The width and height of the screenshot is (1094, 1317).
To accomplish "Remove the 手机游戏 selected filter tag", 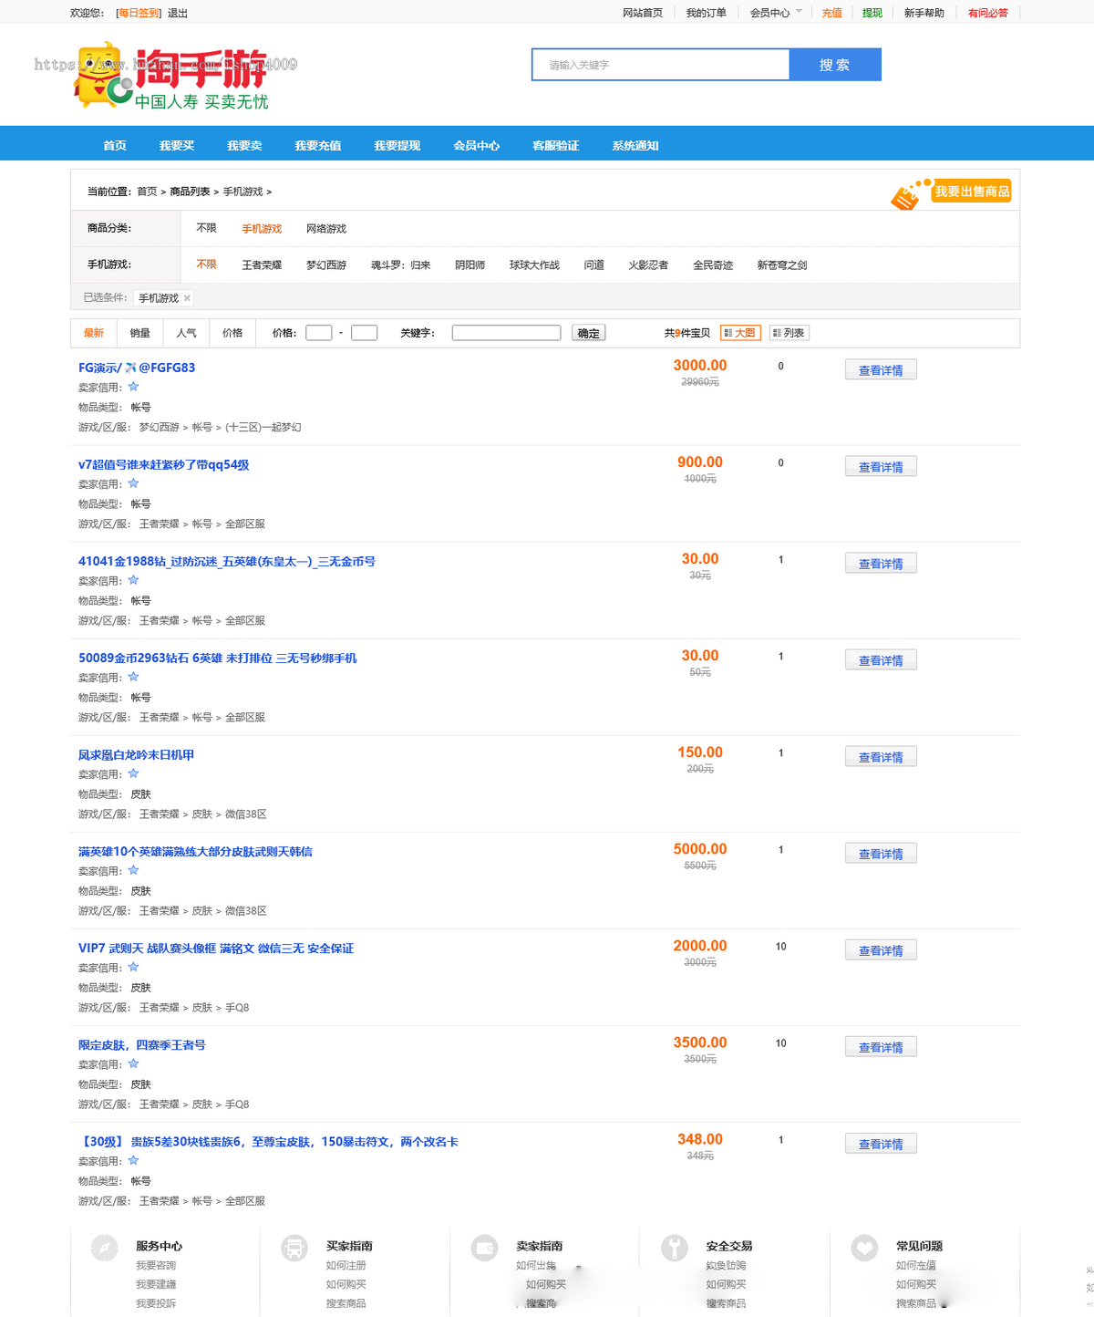I will (187, 298).
